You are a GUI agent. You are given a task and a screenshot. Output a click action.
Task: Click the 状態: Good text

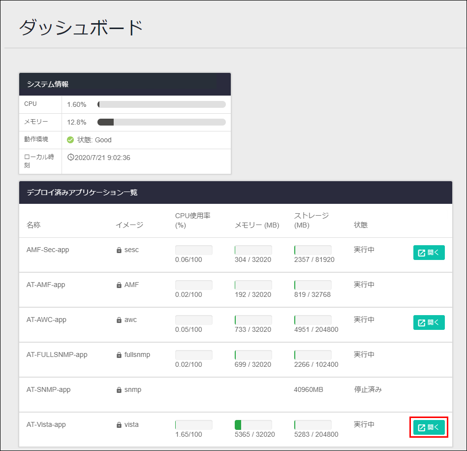click(x=94, y=140)
